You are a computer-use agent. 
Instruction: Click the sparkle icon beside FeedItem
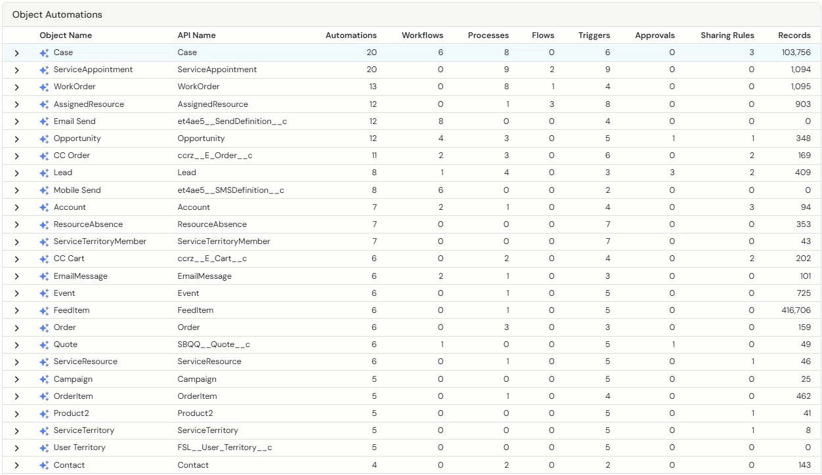44,310
